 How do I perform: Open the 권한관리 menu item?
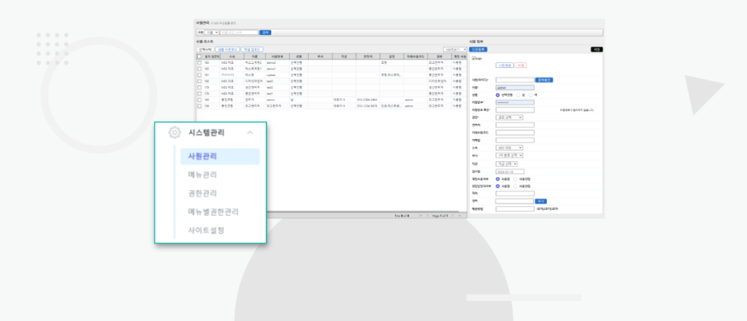point(203,193)
